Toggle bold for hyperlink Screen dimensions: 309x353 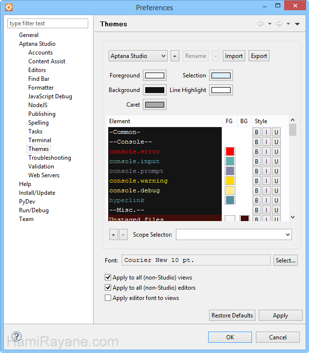click(256, 200)
